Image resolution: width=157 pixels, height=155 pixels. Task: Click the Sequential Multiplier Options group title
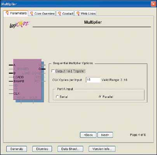(73, 63)
